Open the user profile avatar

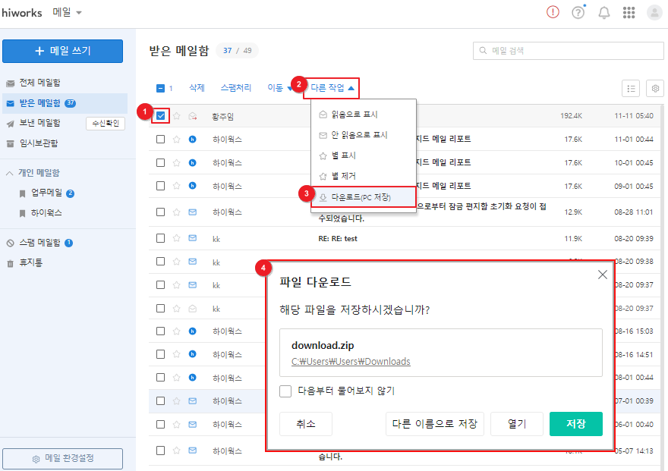pos(654,13)
